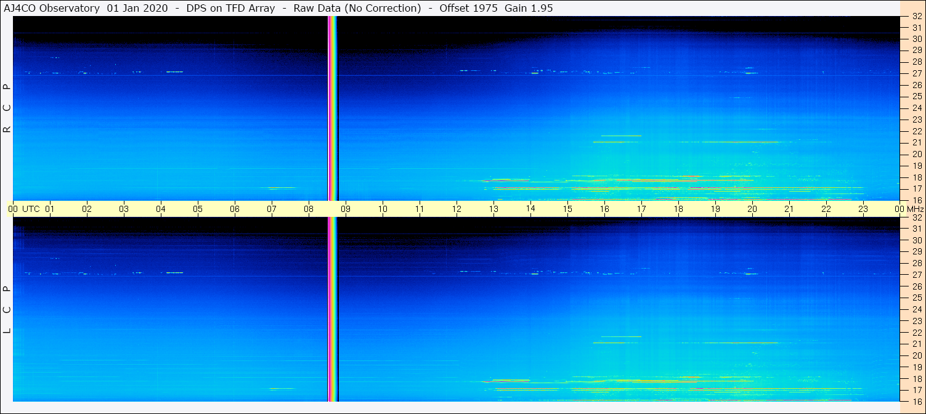Viewport: 926px width, 414px height.
Task: Select the 18 hour mark on time axis
Action: (678, 209)
